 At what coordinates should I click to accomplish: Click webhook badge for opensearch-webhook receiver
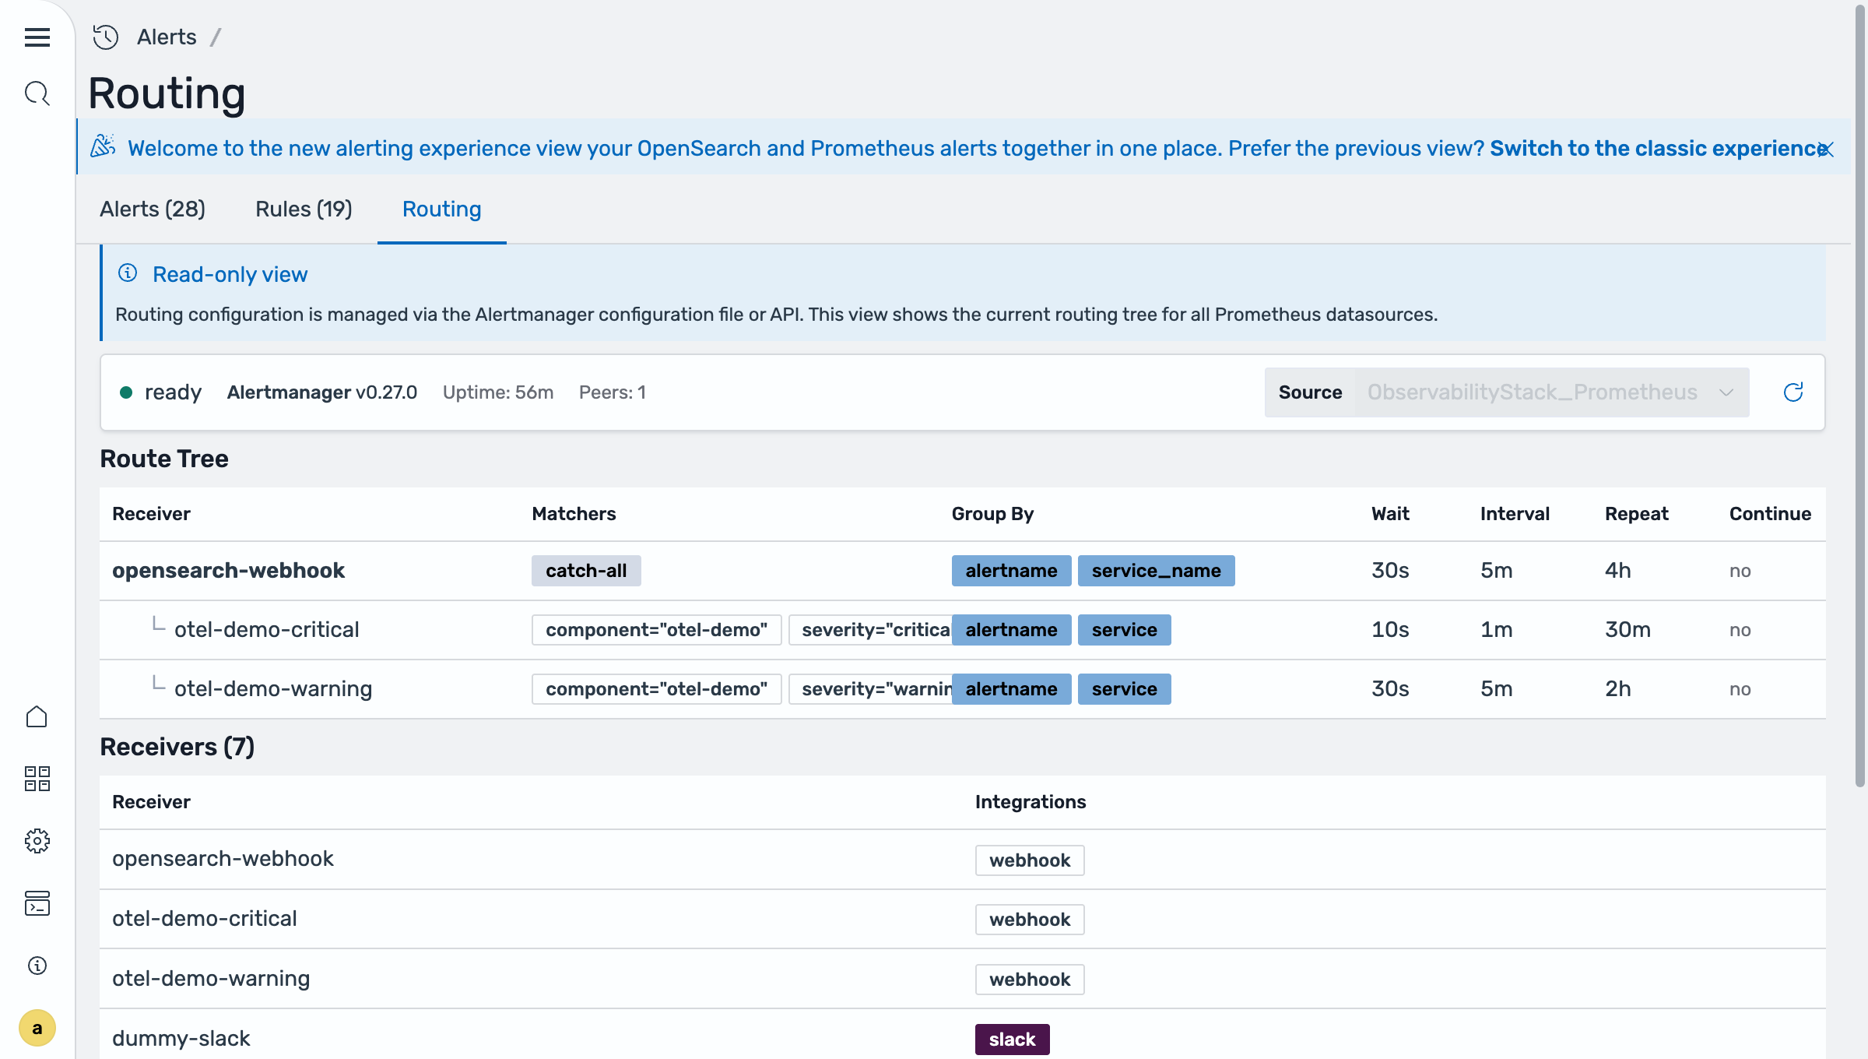pos(1030,860)
